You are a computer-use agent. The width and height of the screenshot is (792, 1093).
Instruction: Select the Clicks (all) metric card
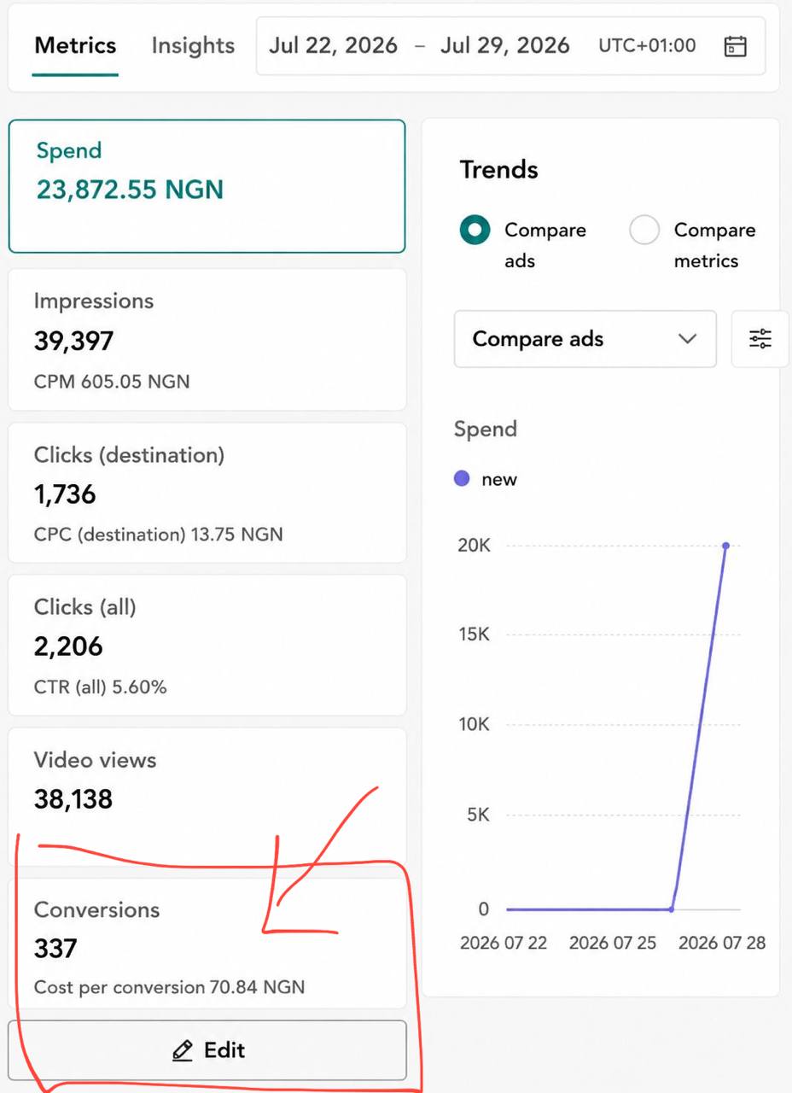pyautogui.click(x=207, y=646)
